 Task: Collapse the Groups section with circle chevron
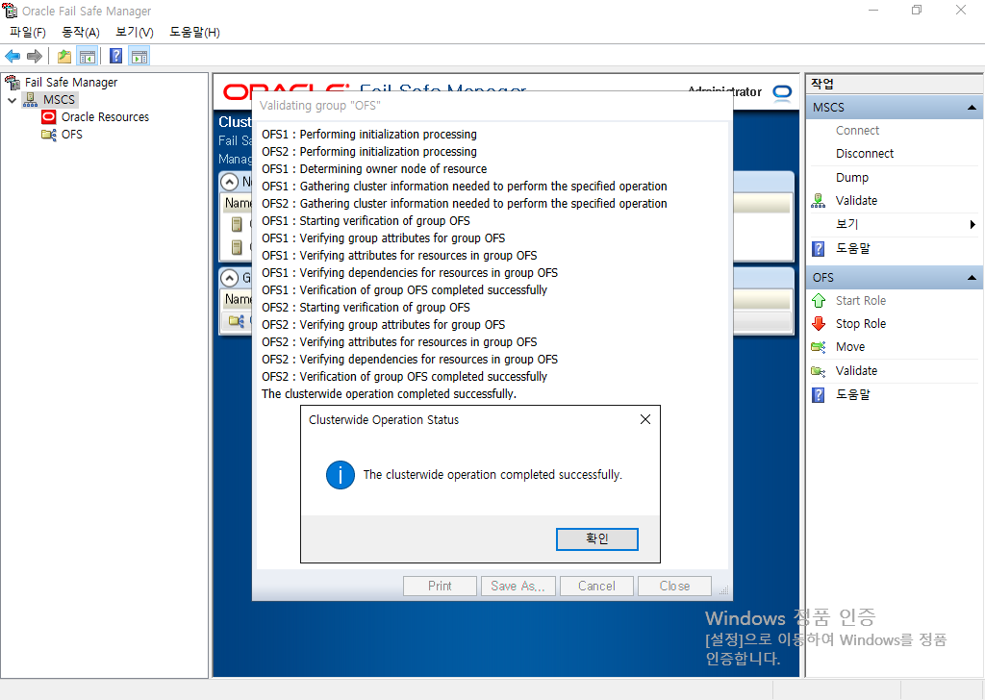pyautogui.click(x=229, y=278)
